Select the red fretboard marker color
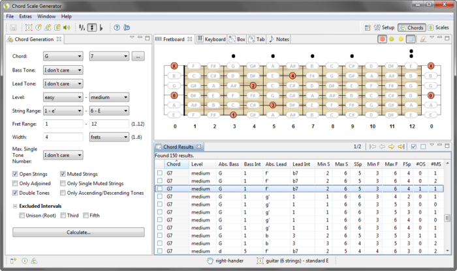Image resolution: width=457 pixels, height=271 pixels. point(383,39)
